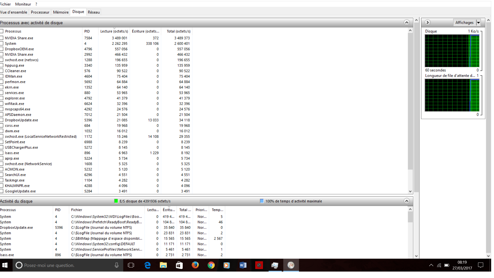Open the media player taskbar icon
This screenshot has height=278, width=494.
click(227, 265)
